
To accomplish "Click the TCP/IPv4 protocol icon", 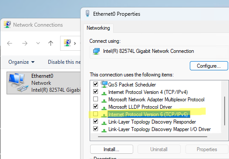I will (x=104, y=93).
